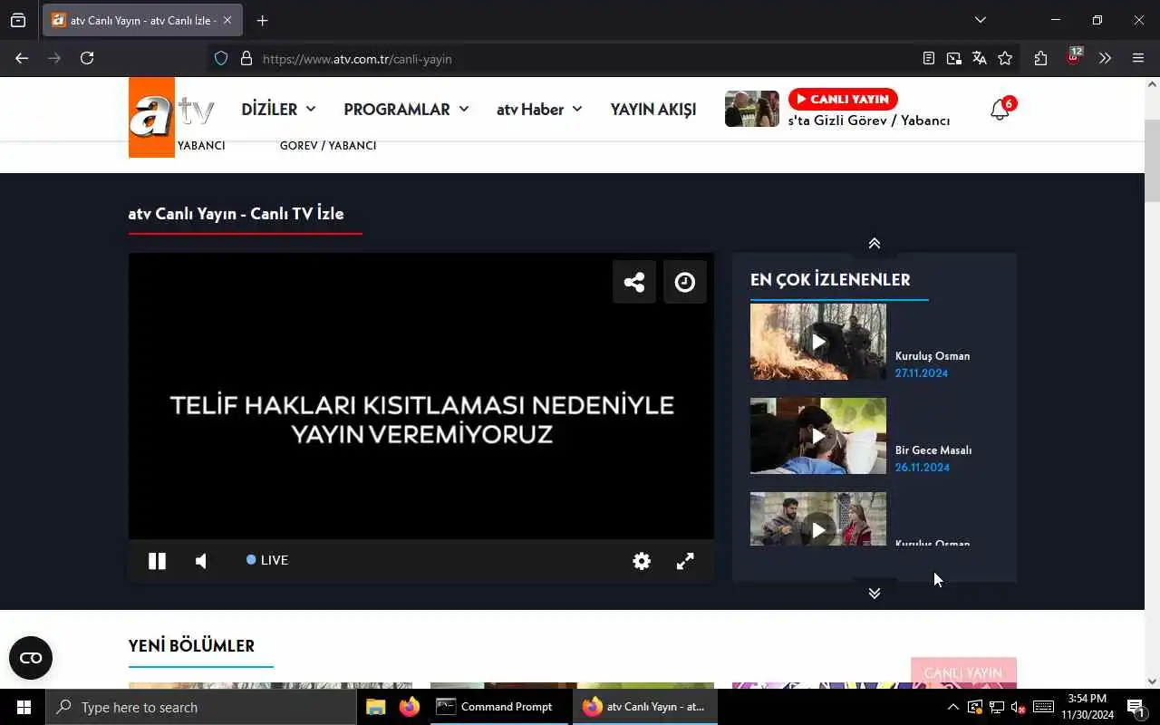Bookmark this page with star icon
1160x725 pixels.
(x=1005, y=58)
